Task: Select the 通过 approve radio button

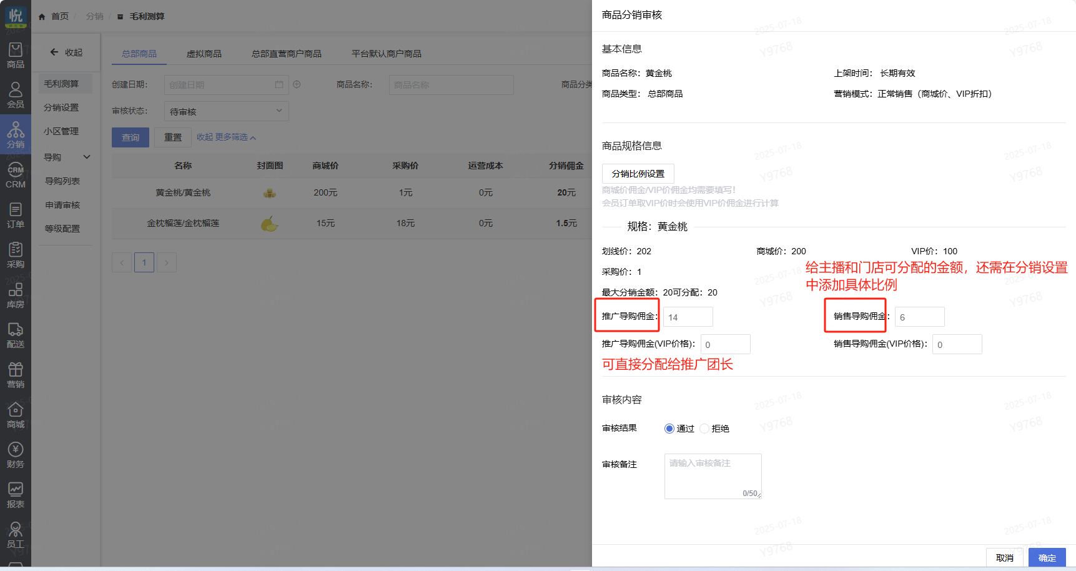Action: pos(669,429)
